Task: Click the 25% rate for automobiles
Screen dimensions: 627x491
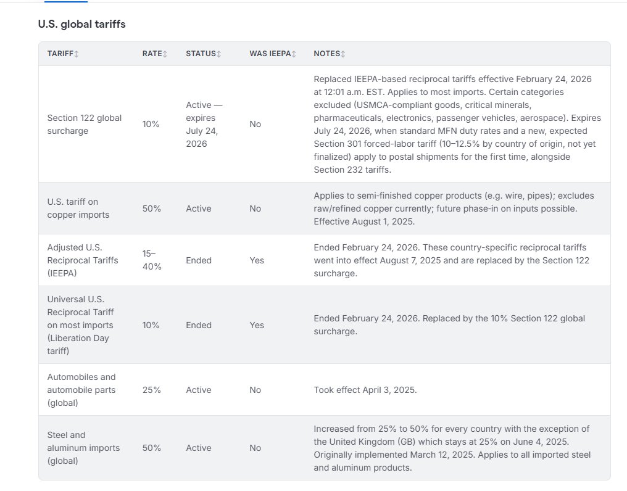Action: coord(152,390)
